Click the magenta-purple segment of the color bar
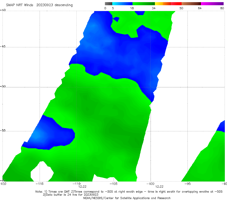The width and height of the screenshot is (227, 200). point(212,4)
